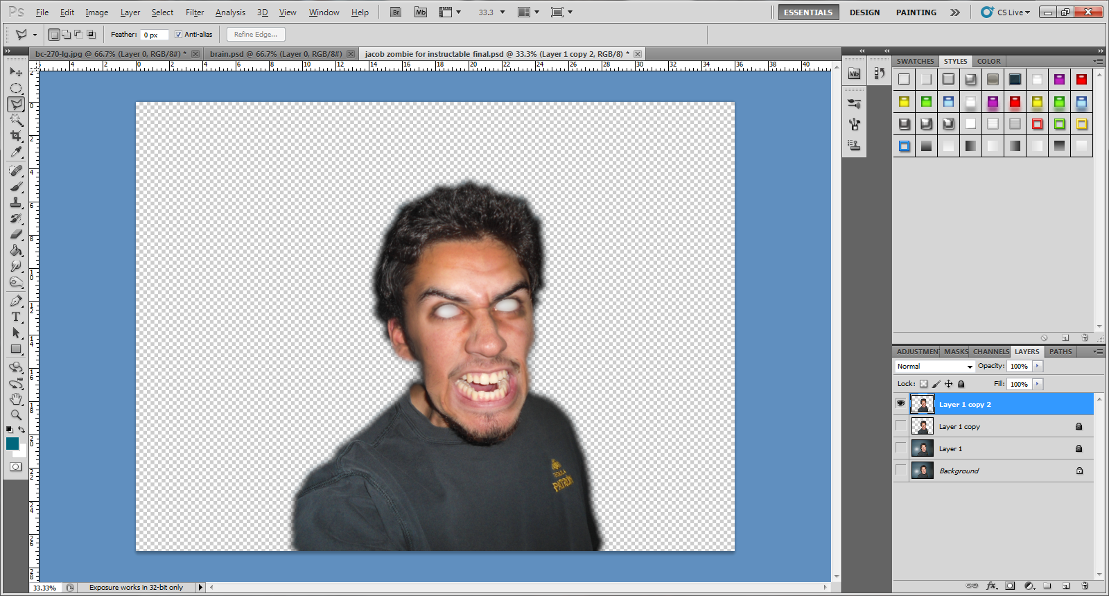This screenshot has height=596, width=1109.
Task: Select the Paint Bucket tool
Action: pos(16,250)
